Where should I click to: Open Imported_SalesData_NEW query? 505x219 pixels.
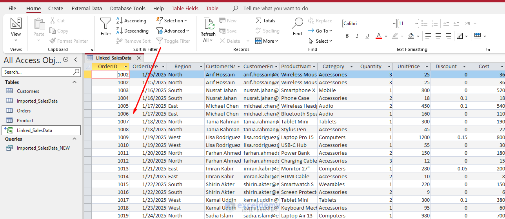pos(43,148)
